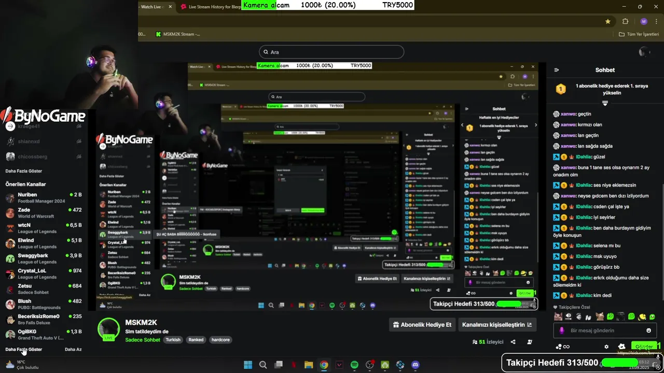The width and height of the screenshot is (664, 373).
Task: Click Daha Fazla Göster under followed channels
Action: (24, 171)
